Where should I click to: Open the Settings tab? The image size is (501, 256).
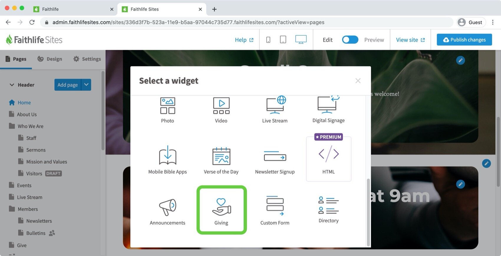[x=87, y=59]
